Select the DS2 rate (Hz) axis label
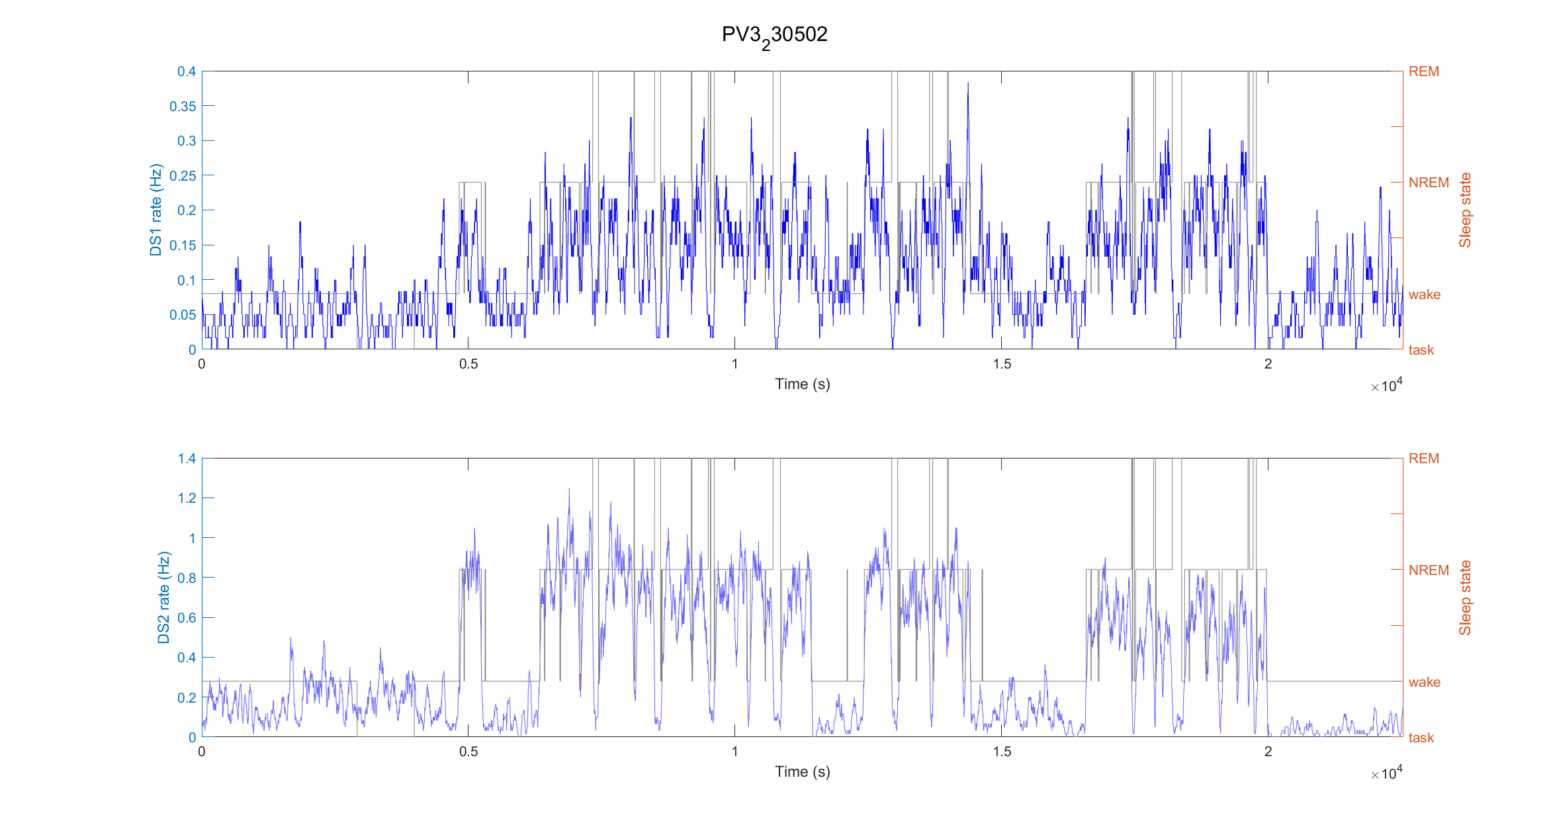The height and width of the screenshot is (827, 1551). point(163,597)
